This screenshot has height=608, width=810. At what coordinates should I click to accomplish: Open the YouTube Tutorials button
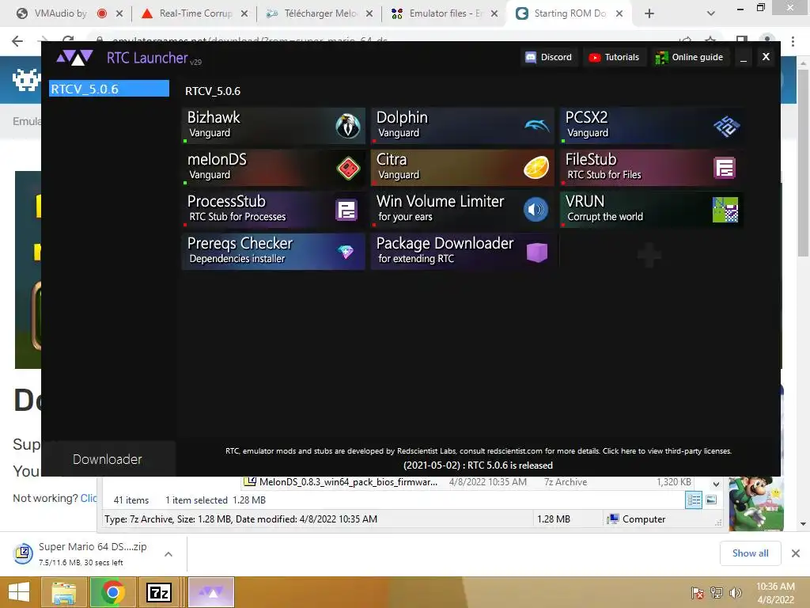614,57
